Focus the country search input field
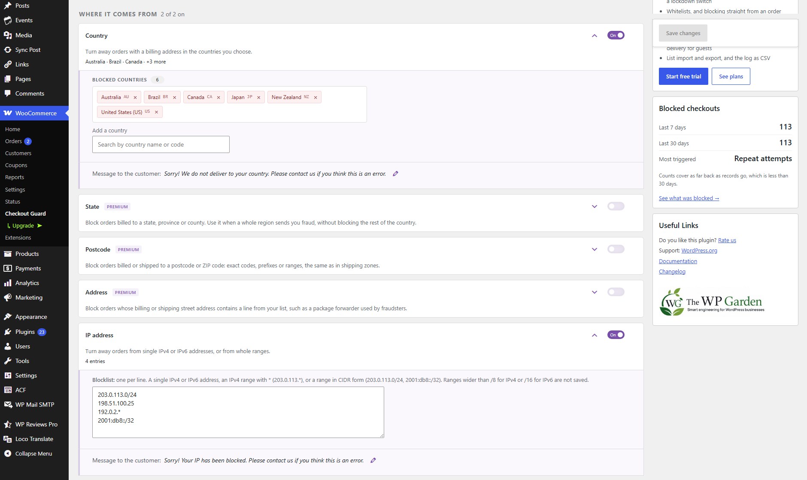Viewport: 807px width, 480px height. pyautogui.click(x=161, y=144)
